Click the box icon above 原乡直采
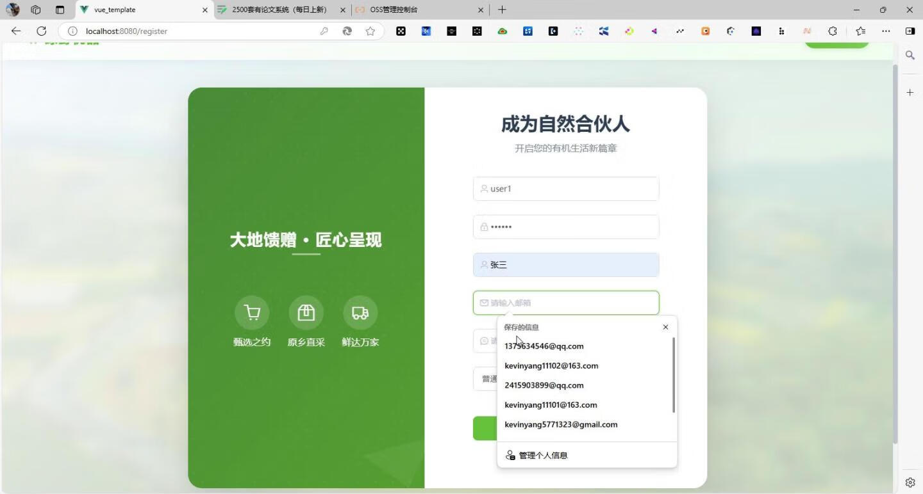This screenshot has width=923, height=494. [x=306, y=312]
